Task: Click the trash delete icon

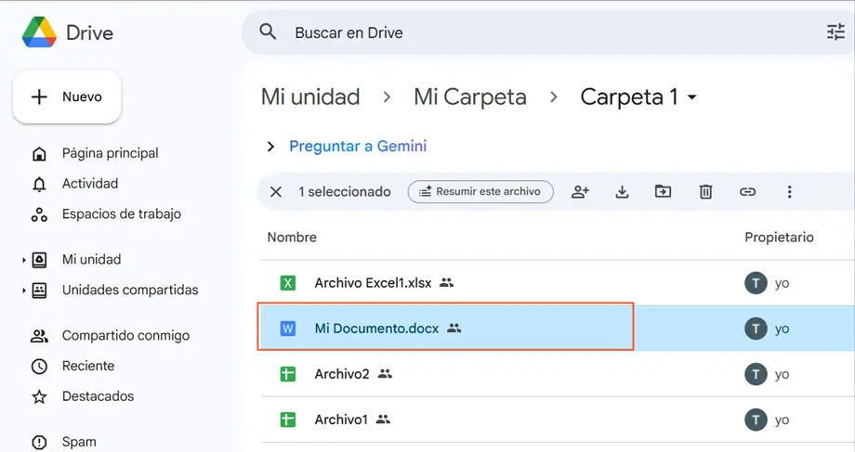Action: click(705, 192)
